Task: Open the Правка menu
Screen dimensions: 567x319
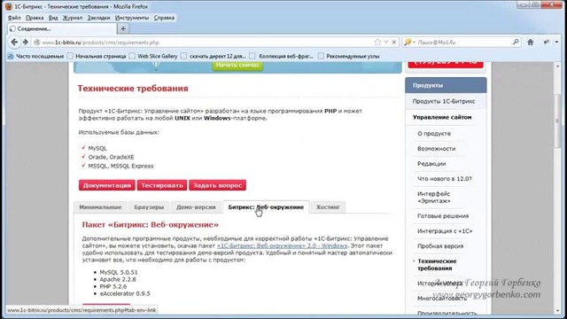Action: click(x=35, y=18)
